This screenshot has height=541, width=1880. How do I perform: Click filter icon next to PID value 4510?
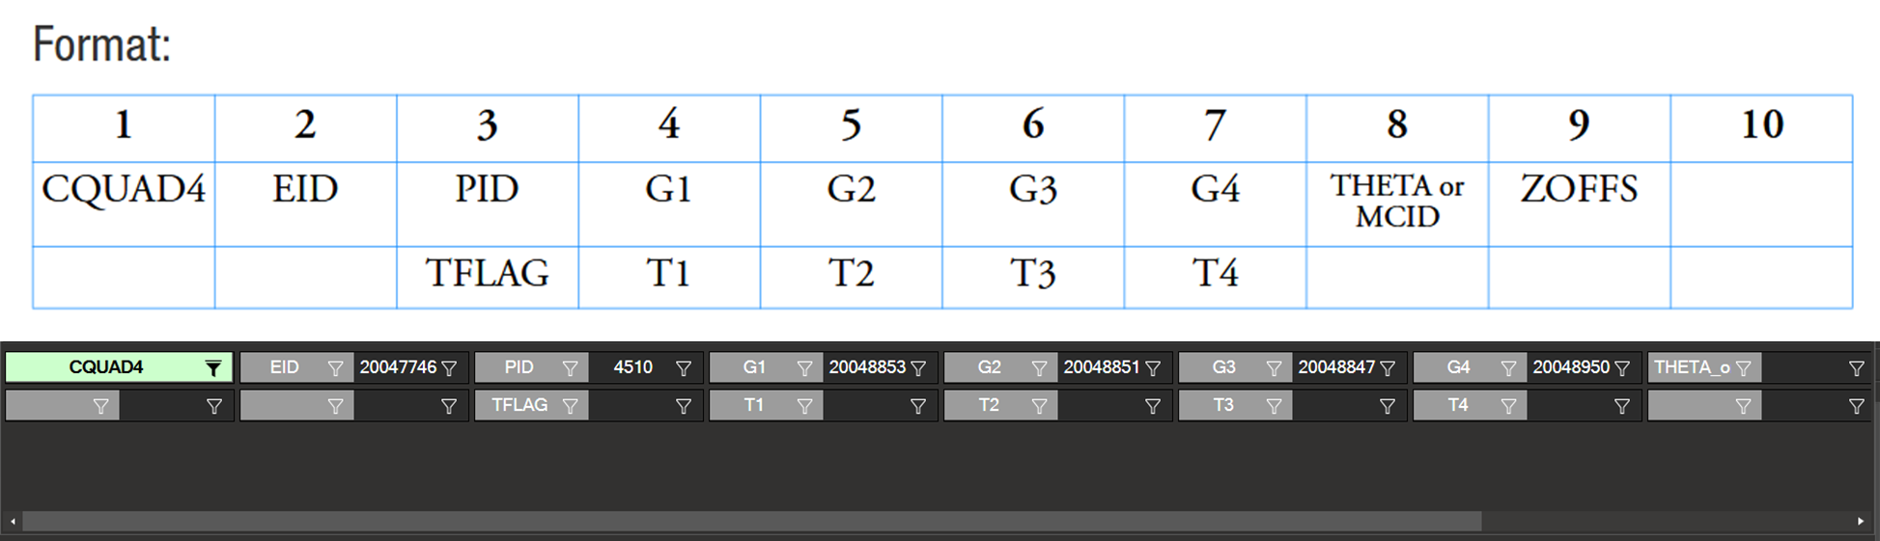pos(684,368)
